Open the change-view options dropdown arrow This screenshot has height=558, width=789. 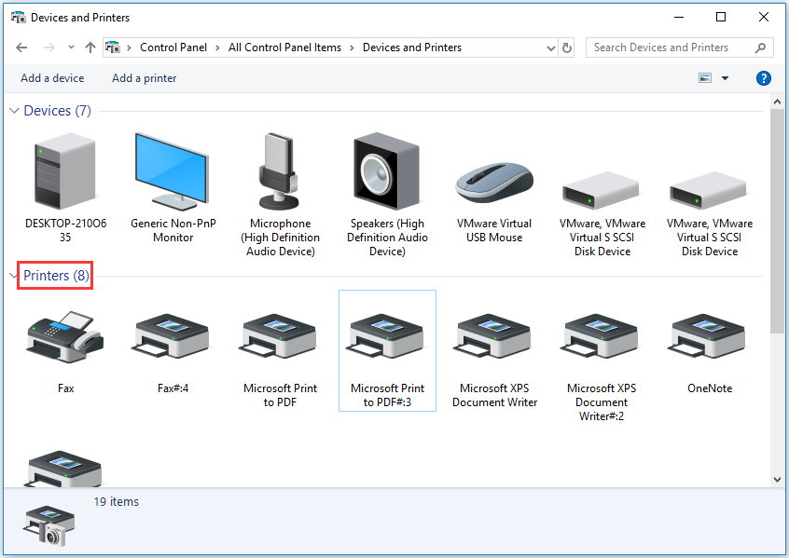(x=723, y=78)
